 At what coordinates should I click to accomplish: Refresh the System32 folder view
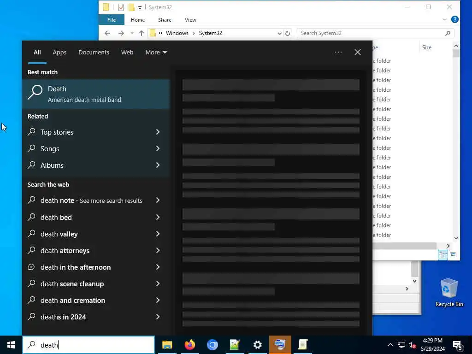[288, 33]
